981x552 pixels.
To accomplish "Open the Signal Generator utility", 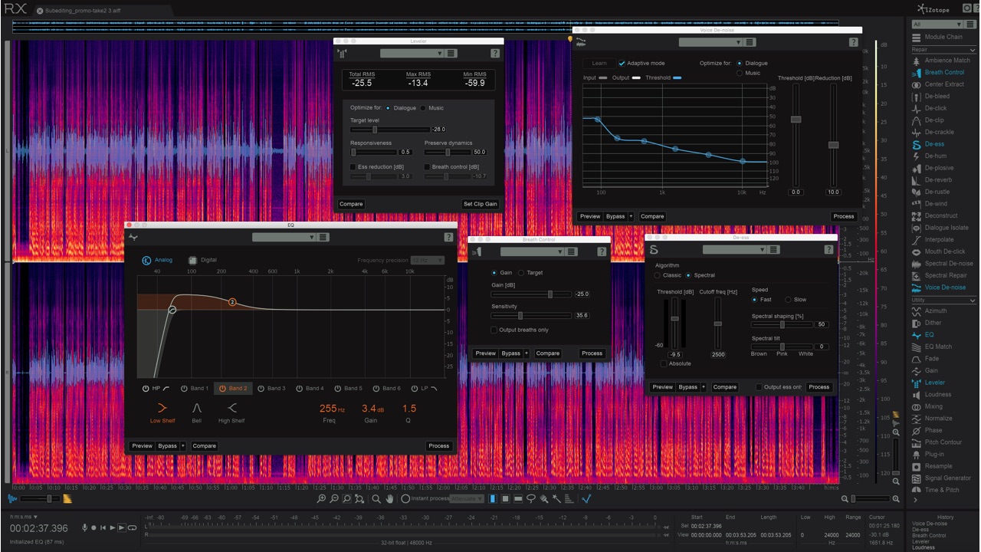I will (947, 478).
